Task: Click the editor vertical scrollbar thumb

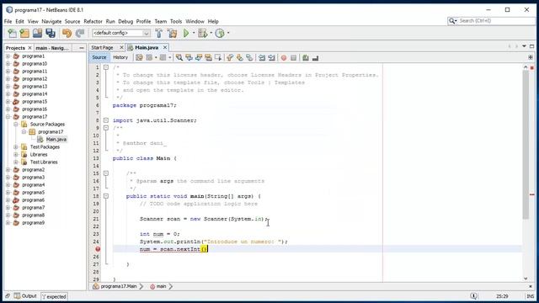Action: pos(526,144)
